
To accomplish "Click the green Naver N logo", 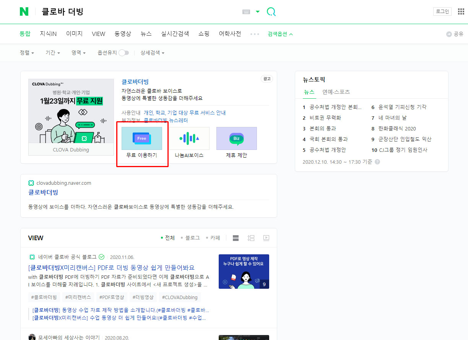I will pyautogui.click(x=24, y=12).
